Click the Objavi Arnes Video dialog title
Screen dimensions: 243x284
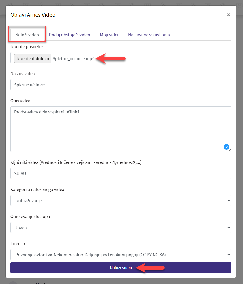pyautogui.click(x=33, y=15)
